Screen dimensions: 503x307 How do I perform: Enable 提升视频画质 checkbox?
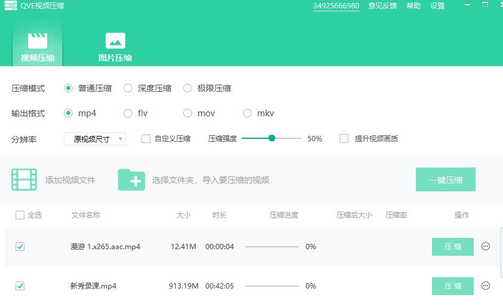pyautogui.click(x=344, y=139)
